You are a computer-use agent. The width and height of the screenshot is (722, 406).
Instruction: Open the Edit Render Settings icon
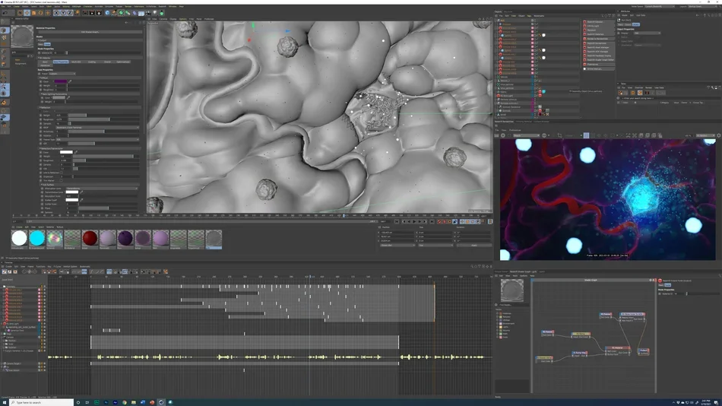click(99, 13)
